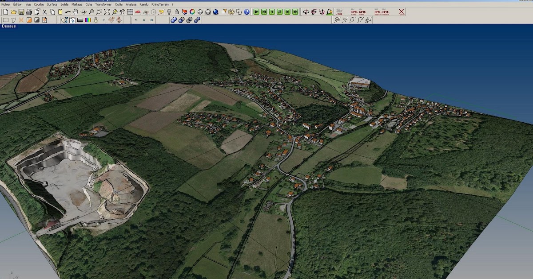Open the Courbe menu
The image size is (533, 279).
(39, 4)
